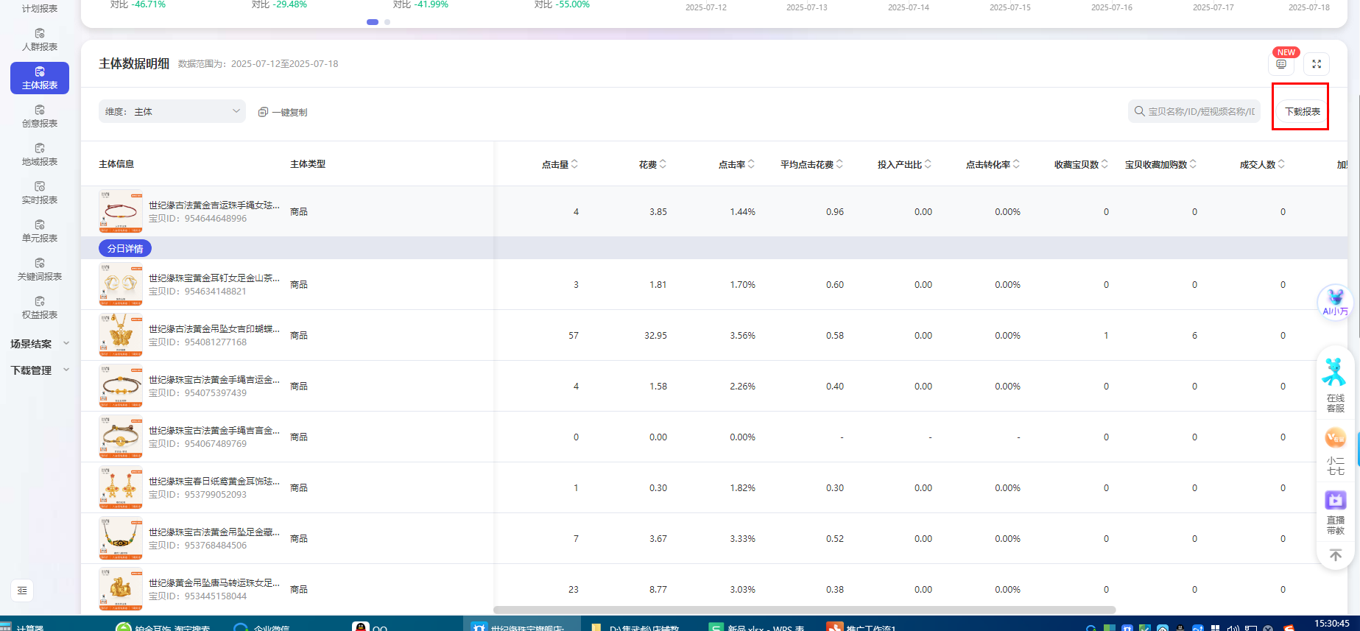The image size is (1360, 631).
Task: Expand the 下载管理 menu section
Action: tap(40, 370)
